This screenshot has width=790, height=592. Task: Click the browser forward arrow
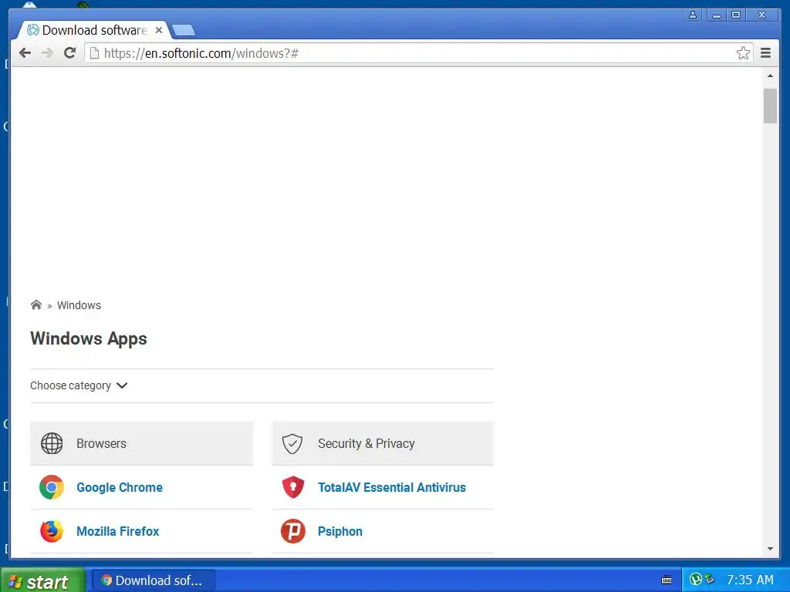point(47,53)
